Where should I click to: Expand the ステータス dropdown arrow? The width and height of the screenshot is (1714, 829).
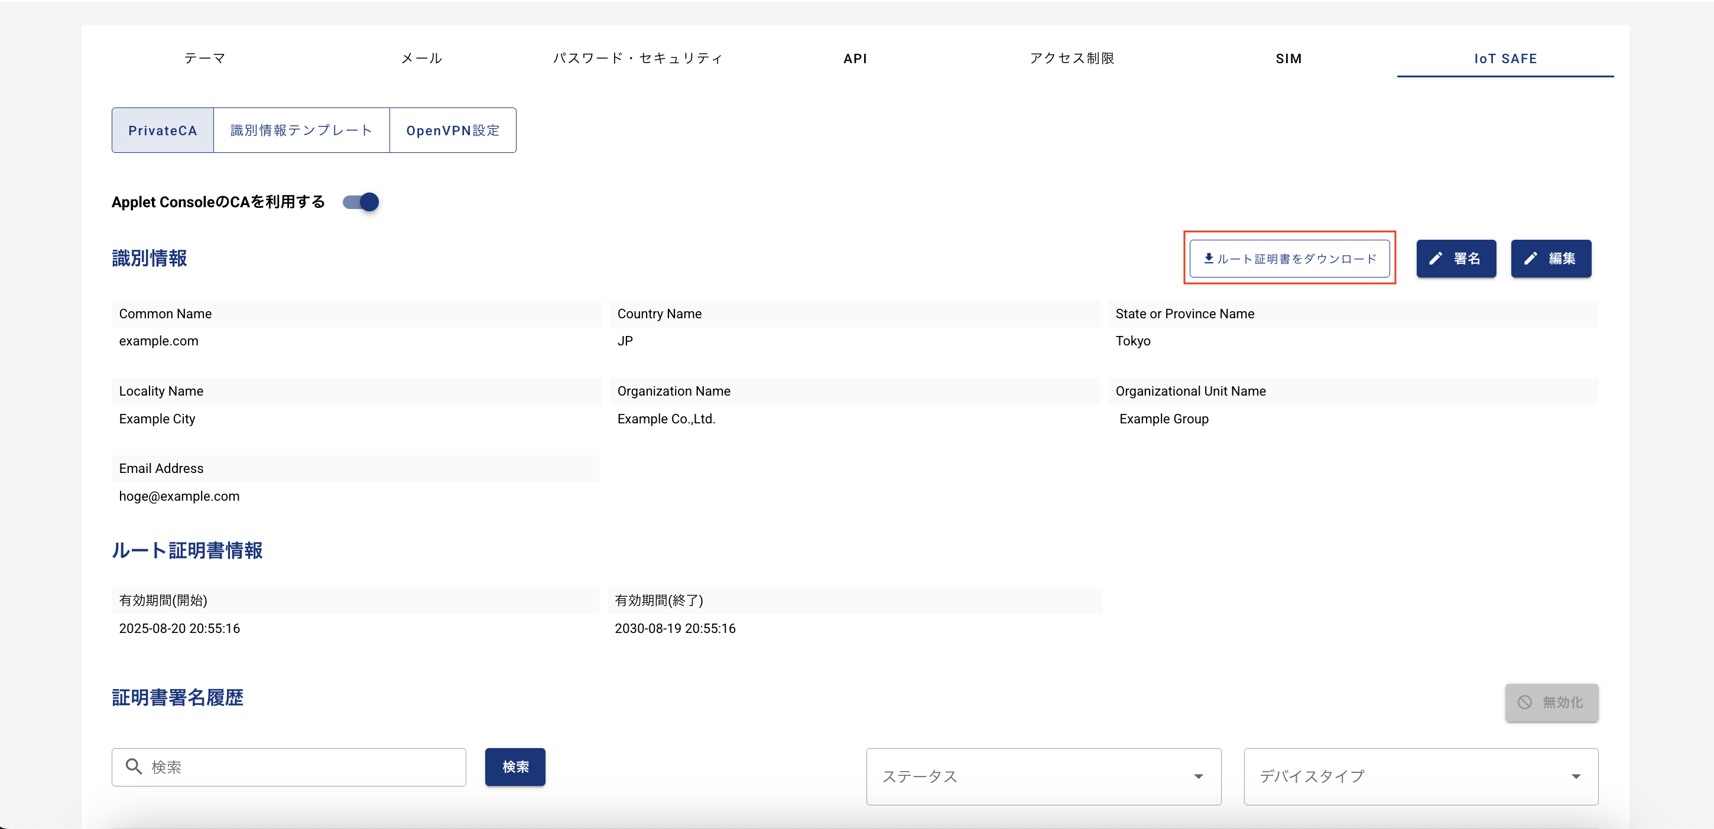(1197, 776)
